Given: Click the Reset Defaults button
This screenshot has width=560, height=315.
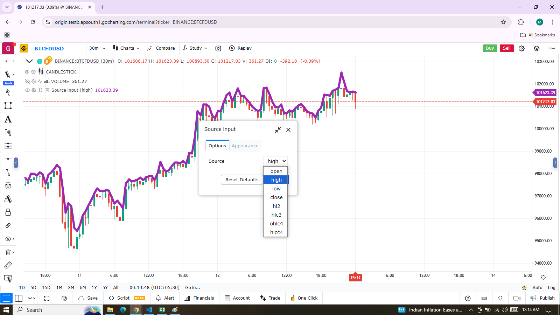Looking at the screenshot, I should 242,180.
